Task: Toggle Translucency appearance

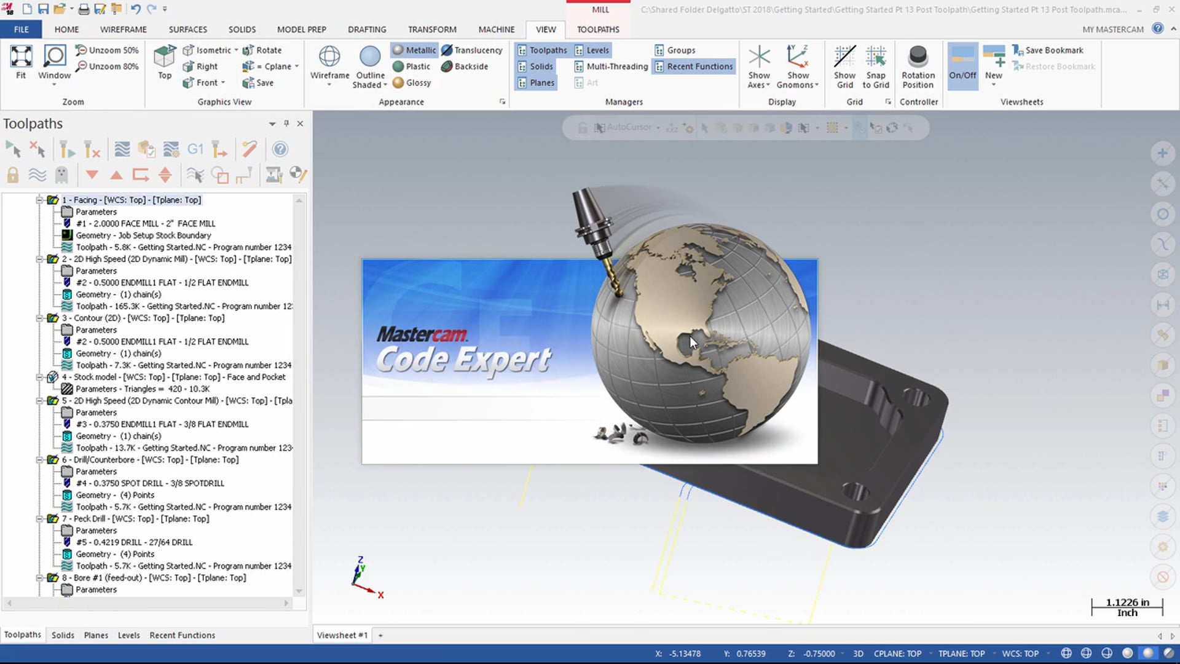Action: 472,50
